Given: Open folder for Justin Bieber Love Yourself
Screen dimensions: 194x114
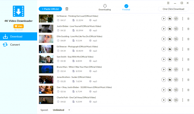Looking at the screenshot, I should [x=170, y=29].
